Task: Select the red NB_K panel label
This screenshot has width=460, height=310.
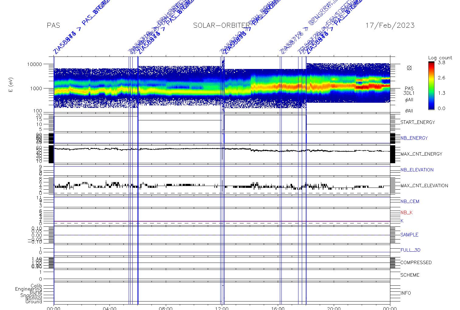Action: 406,212
